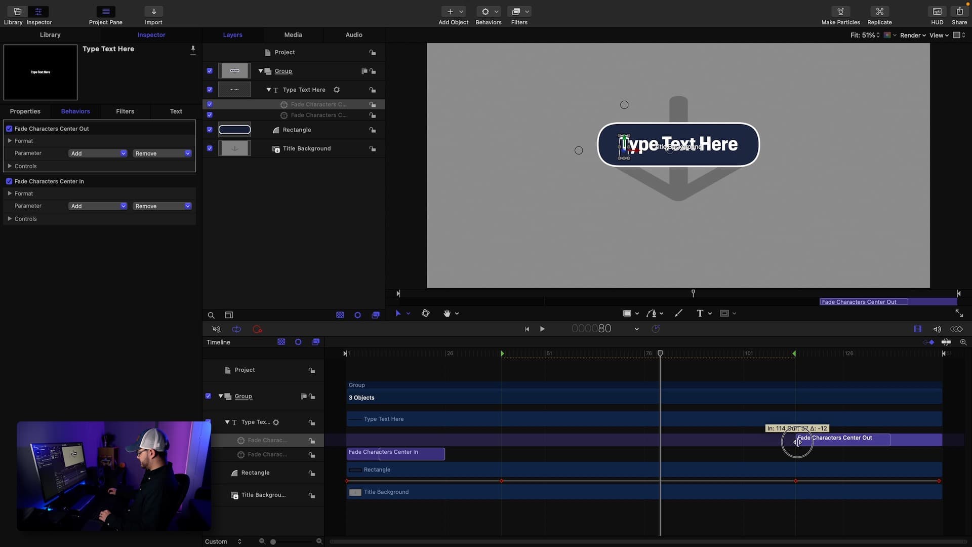Click the record animation button
This screenshot has height=547, width=972.
(x=257, y=329)
